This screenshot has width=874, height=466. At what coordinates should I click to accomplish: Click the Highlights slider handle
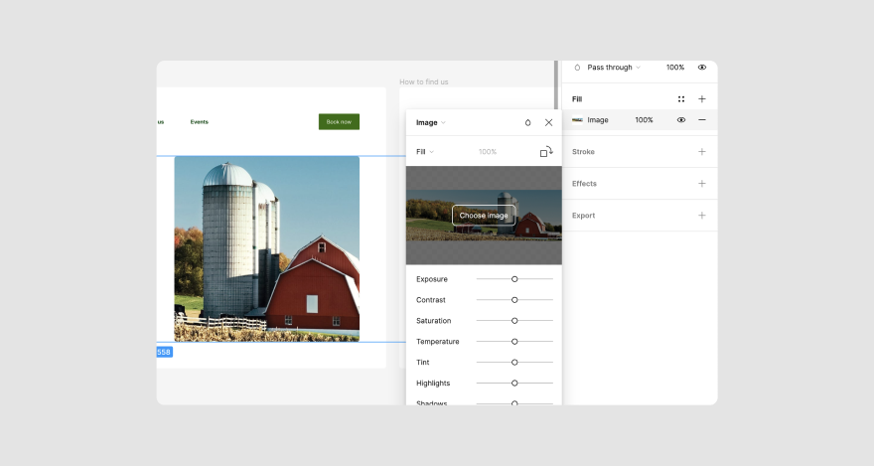pyautogui.click(x=514, y=383)
